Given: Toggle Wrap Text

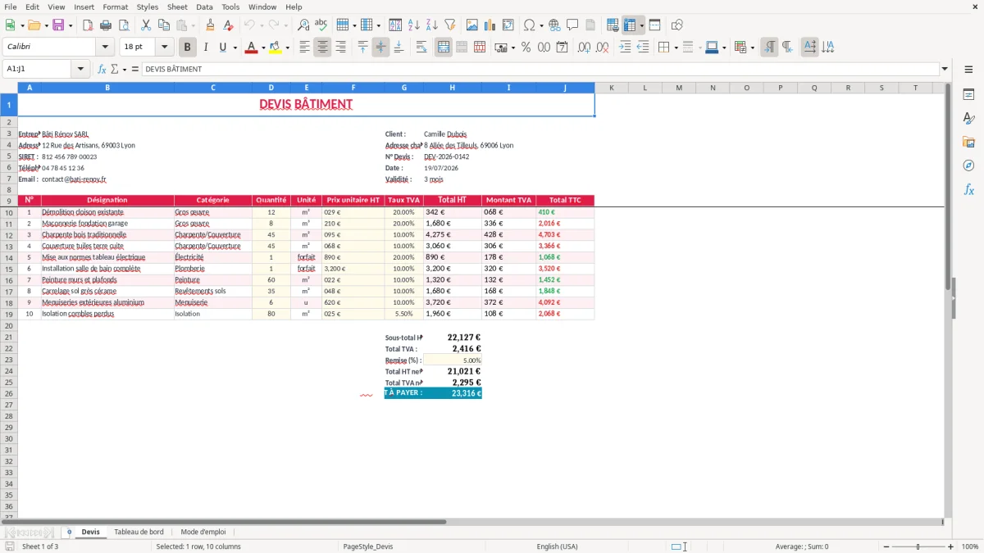Looking at the screenshot, I should click(421, 48).
